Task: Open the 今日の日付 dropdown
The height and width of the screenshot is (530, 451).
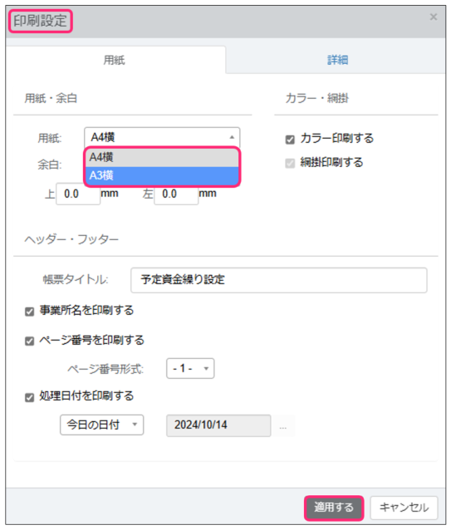Action: pos(101,424)
